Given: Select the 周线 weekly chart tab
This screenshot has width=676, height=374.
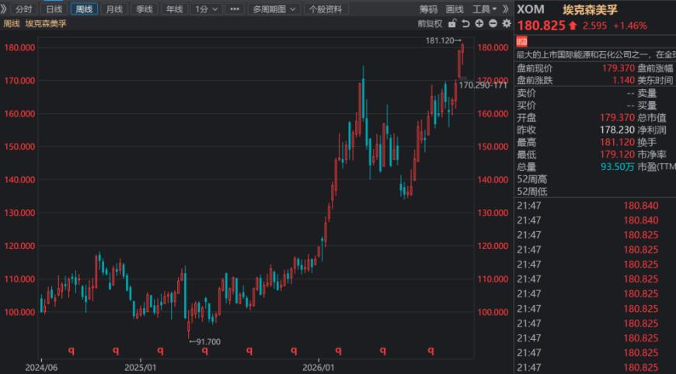Looking at the screenshot, I should coord(84,9).
